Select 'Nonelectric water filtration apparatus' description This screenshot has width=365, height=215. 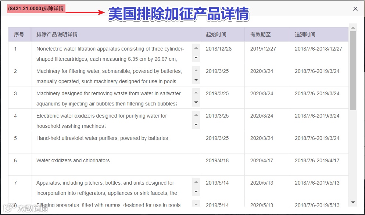[110, 54]
